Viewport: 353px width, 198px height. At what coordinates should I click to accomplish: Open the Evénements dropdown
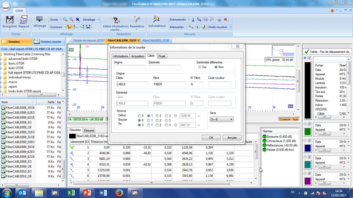point(180,19)
